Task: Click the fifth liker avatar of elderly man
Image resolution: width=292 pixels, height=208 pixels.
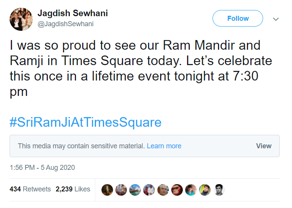Action: 163,190
